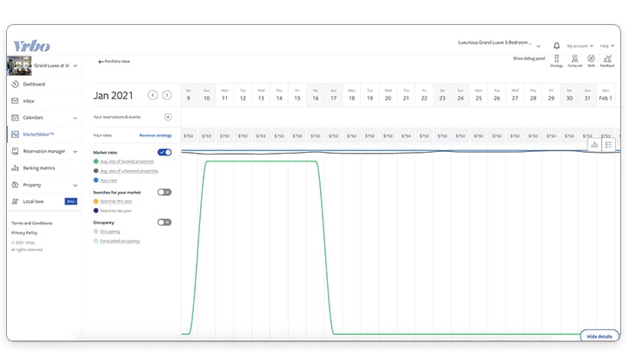The width and height of the screenshot is (628, 354).
Task: Go to next month arrow
Action: point(167,95)
